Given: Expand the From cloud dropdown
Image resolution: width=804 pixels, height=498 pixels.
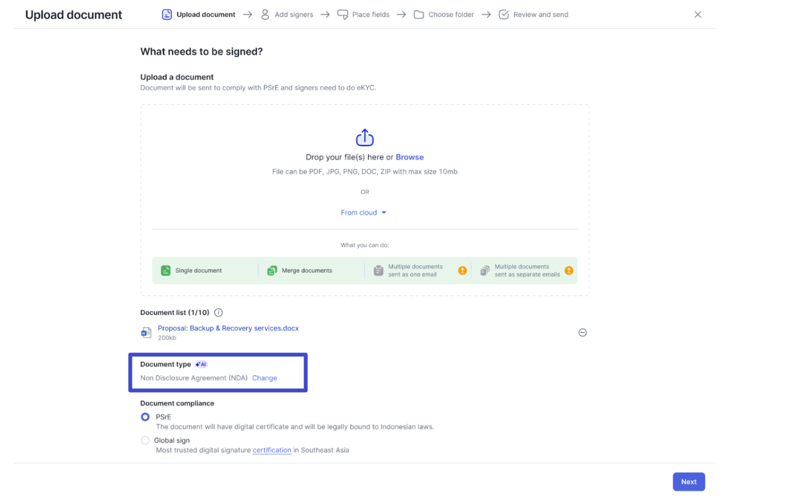Looking at the screenshot, I should 363,213.
